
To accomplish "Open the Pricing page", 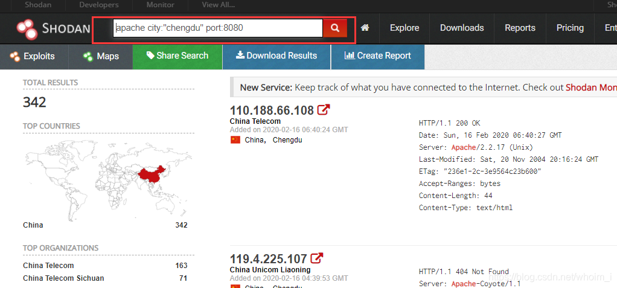I will pyautogui.click(x=570, y=28).
